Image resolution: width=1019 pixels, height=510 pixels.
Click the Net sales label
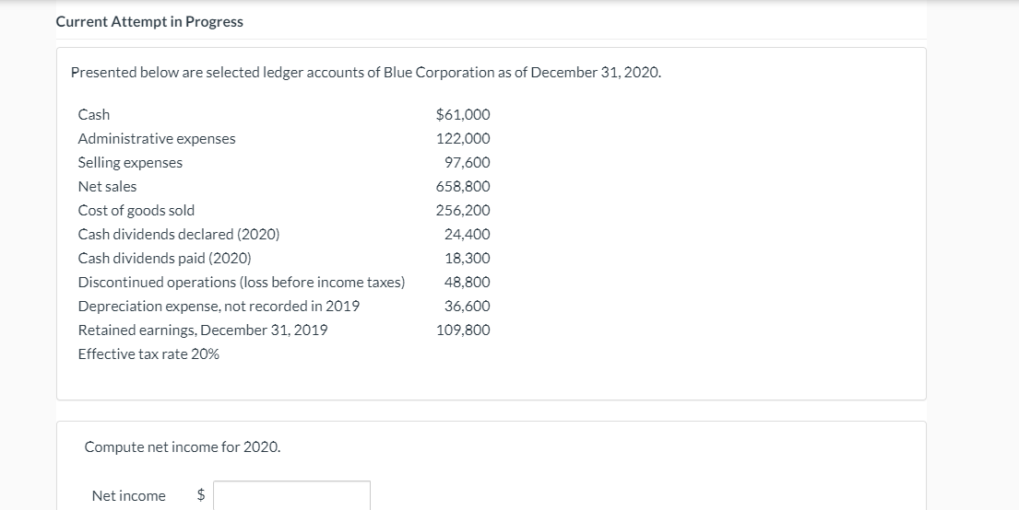pos(107,186)
